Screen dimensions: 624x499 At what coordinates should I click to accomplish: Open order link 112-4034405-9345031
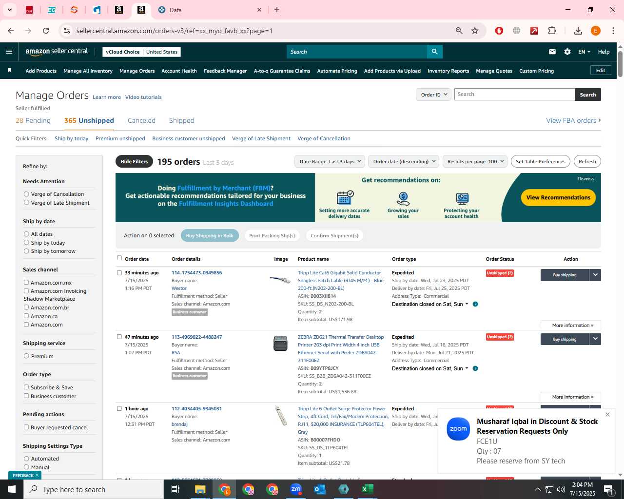click(196, 408)
